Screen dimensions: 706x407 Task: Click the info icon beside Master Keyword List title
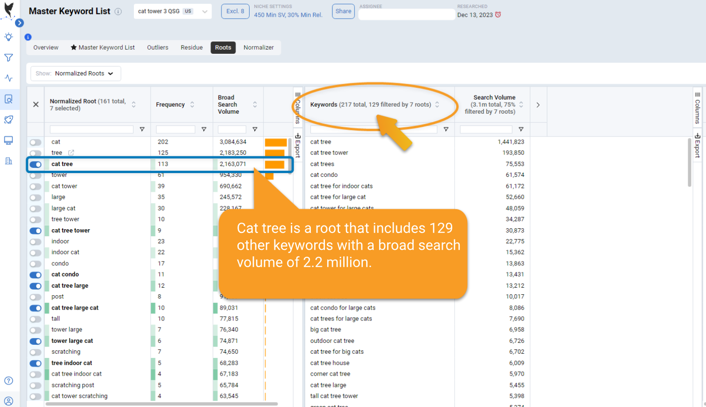[x=118, y=12]
